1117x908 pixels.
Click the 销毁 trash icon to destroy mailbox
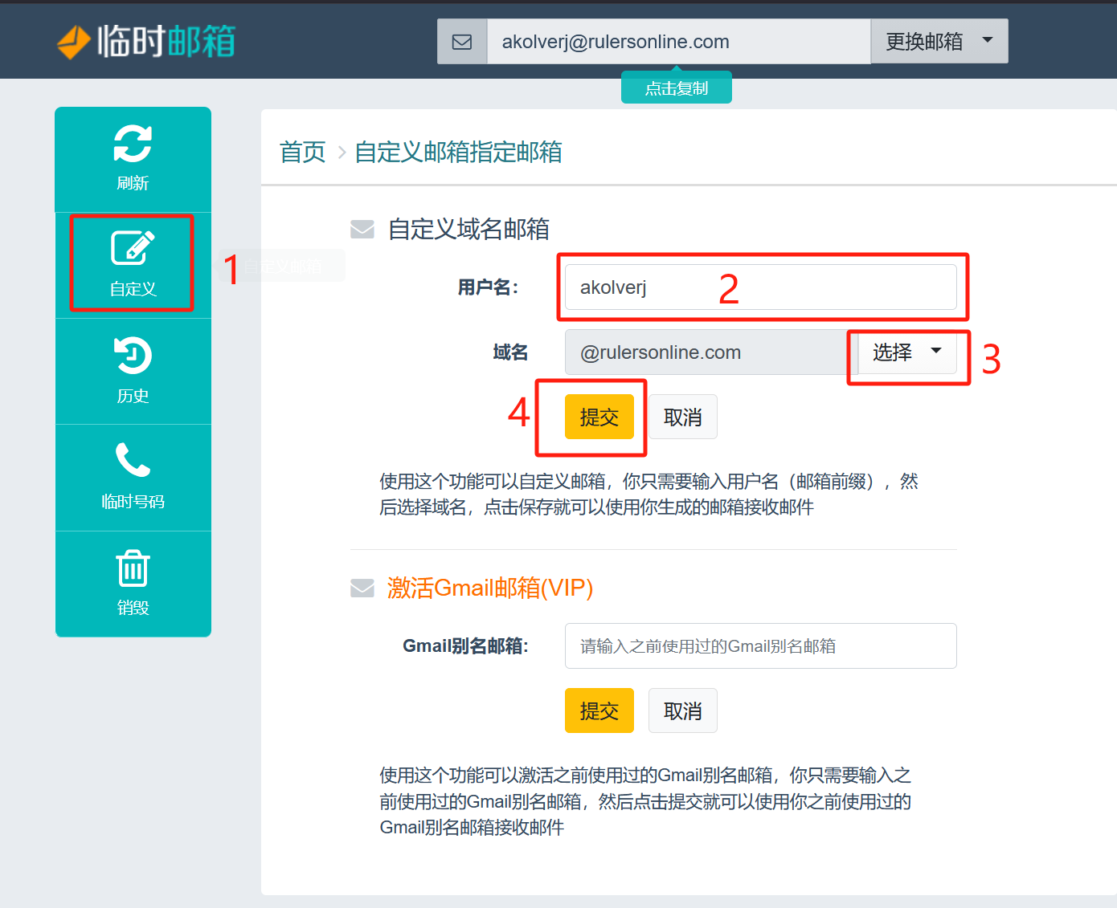pyautogui.click(x=133, y=568)
